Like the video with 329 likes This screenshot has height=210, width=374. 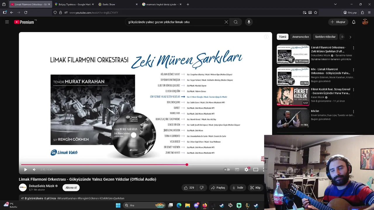click(x=189, y=188)
